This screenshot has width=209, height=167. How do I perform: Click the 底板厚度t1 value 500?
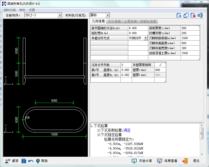click(190, 28)
